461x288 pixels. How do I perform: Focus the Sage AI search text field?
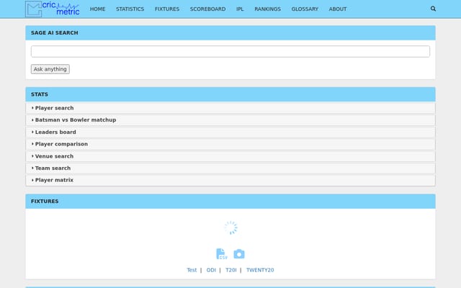click(230, 51)
